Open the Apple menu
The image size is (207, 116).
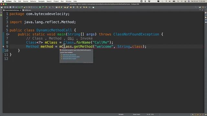[3, 1]
